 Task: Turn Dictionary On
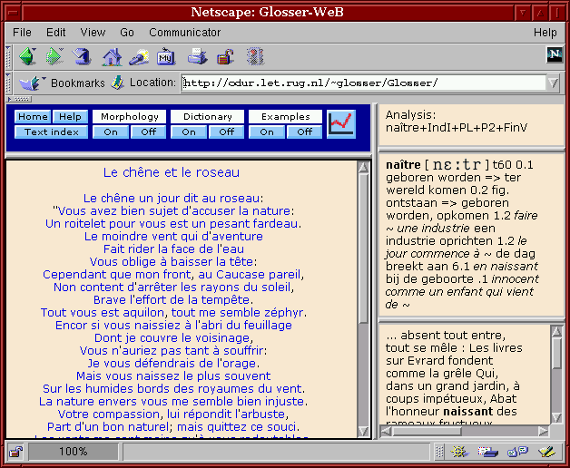(x=189, y=132)
